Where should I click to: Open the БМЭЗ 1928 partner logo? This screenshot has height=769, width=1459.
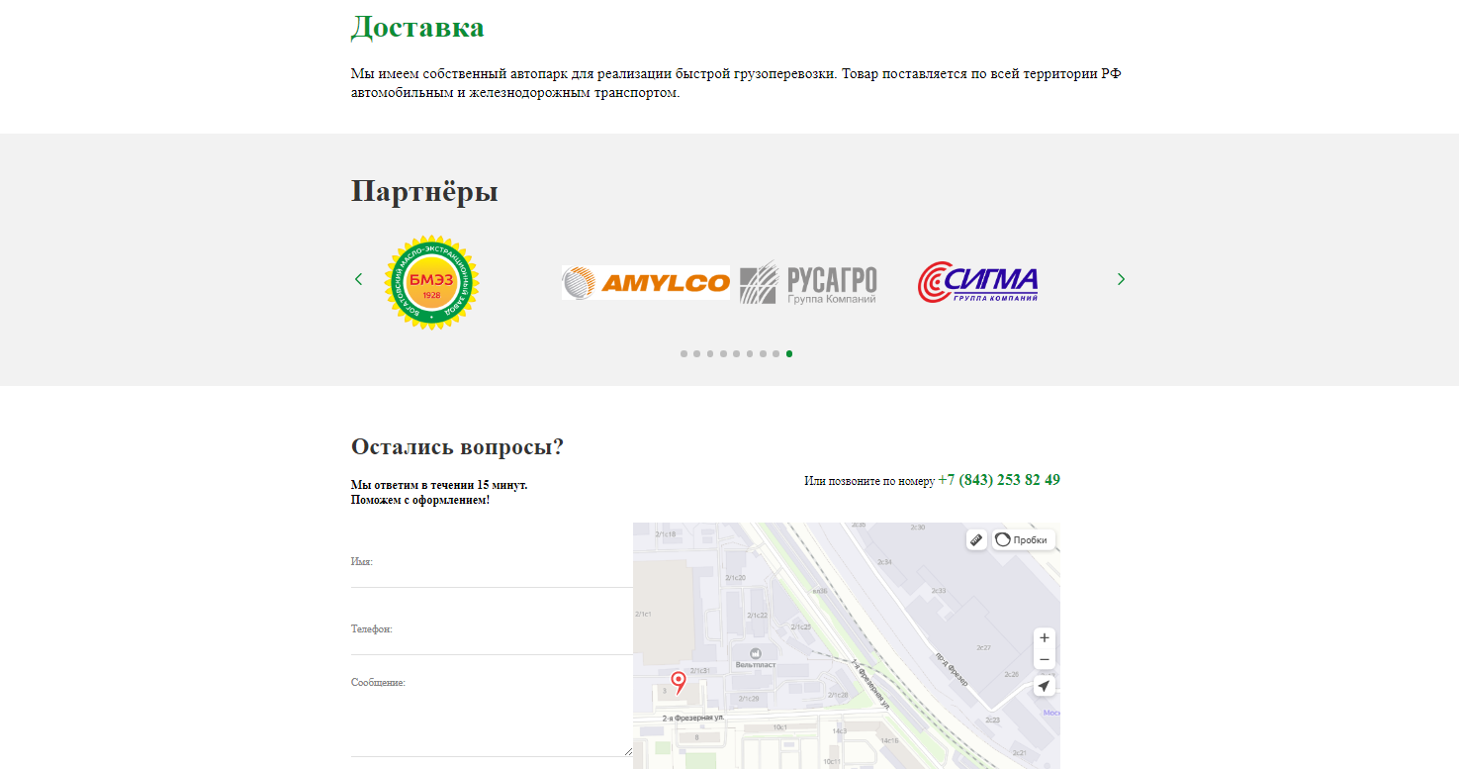point(432,283)
